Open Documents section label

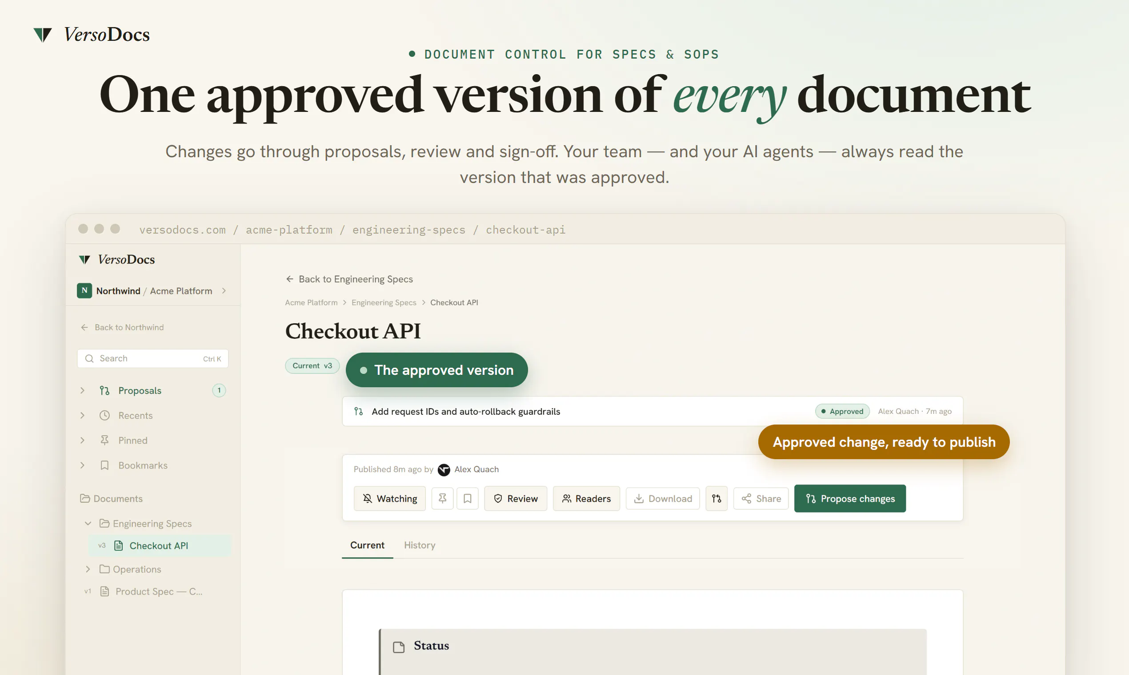(118, 499)
